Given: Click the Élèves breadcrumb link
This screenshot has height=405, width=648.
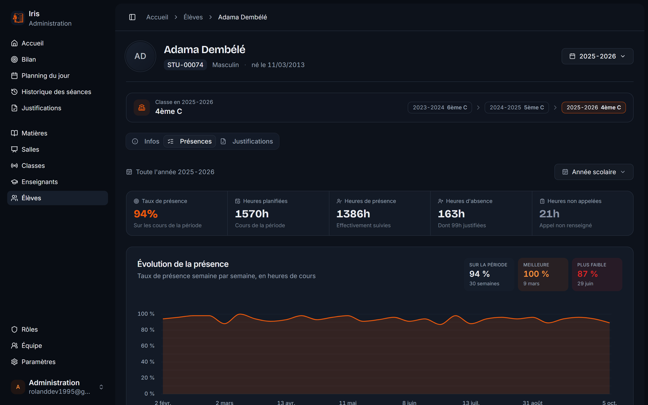Looking at the screenshot, I should tap(193, 17).
